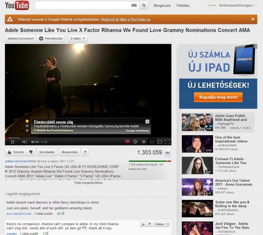
Task: Toggle video annotations speech bubble icon
Action: tap(127, 142)
